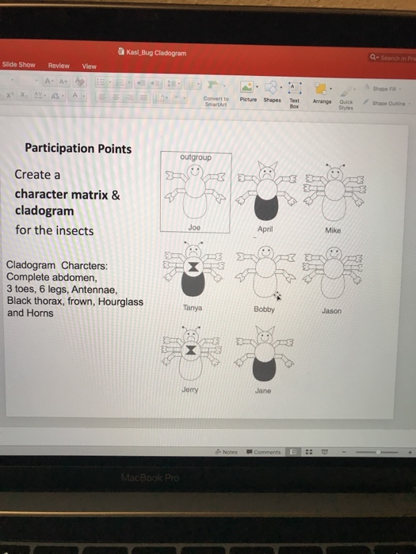Apply bulleted list
The height and width of the screenshot is (554, 416).
101,82
